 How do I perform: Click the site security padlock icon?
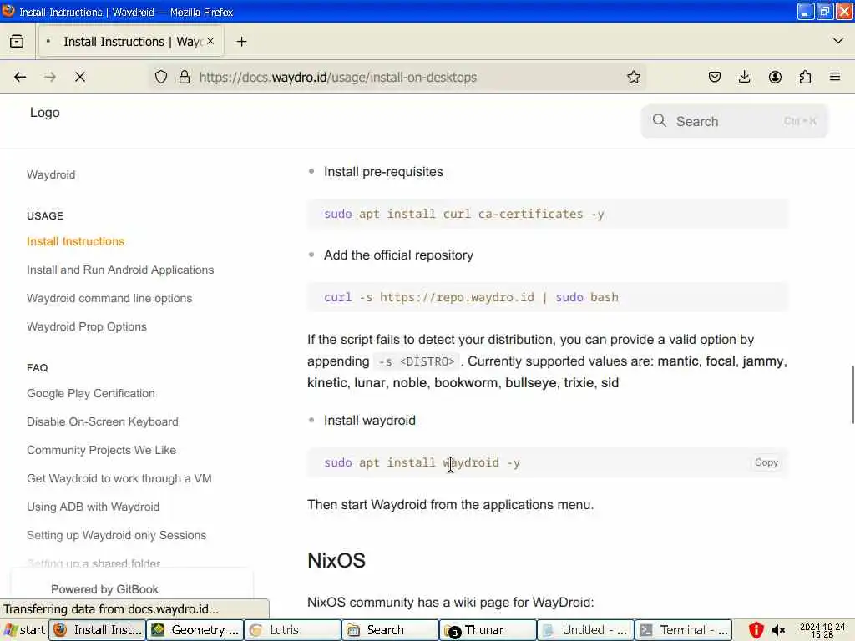pos(185,77)
